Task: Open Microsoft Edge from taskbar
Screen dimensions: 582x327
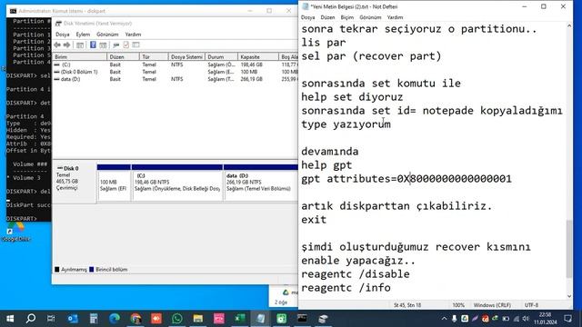Action: coord(115,319)
